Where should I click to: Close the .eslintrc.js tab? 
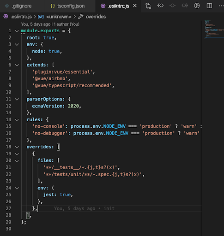coord(135,6)
